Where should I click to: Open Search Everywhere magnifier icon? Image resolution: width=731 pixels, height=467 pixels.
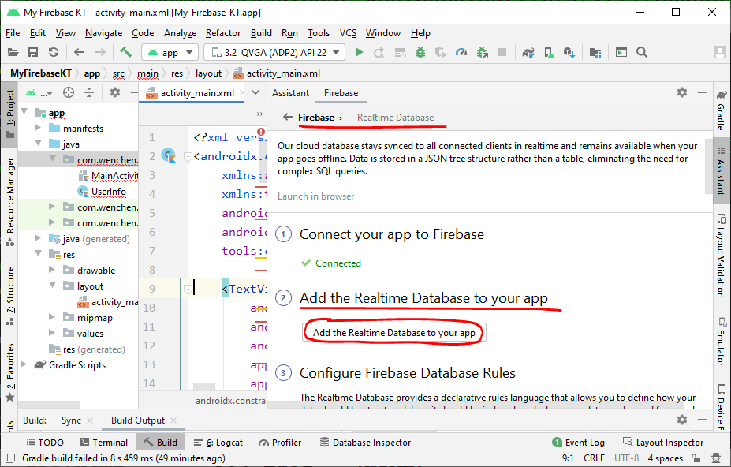[642, 52]
